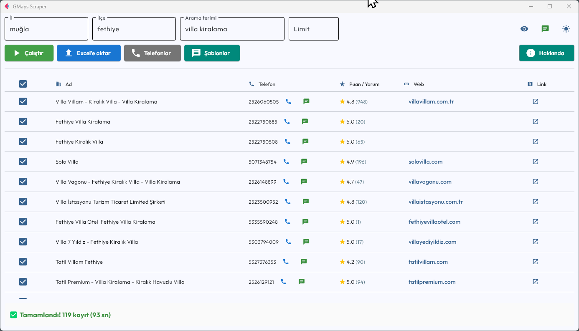Toggle the eye visibility icon
Screen dimensions: 579x331
pos(524,29)
